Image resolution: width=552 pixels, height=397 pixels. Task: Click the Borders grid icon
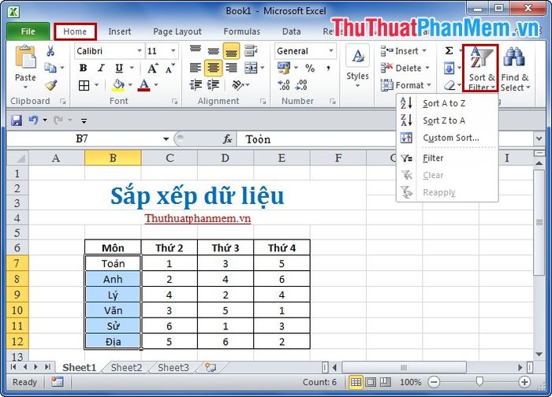click(84, 85)
